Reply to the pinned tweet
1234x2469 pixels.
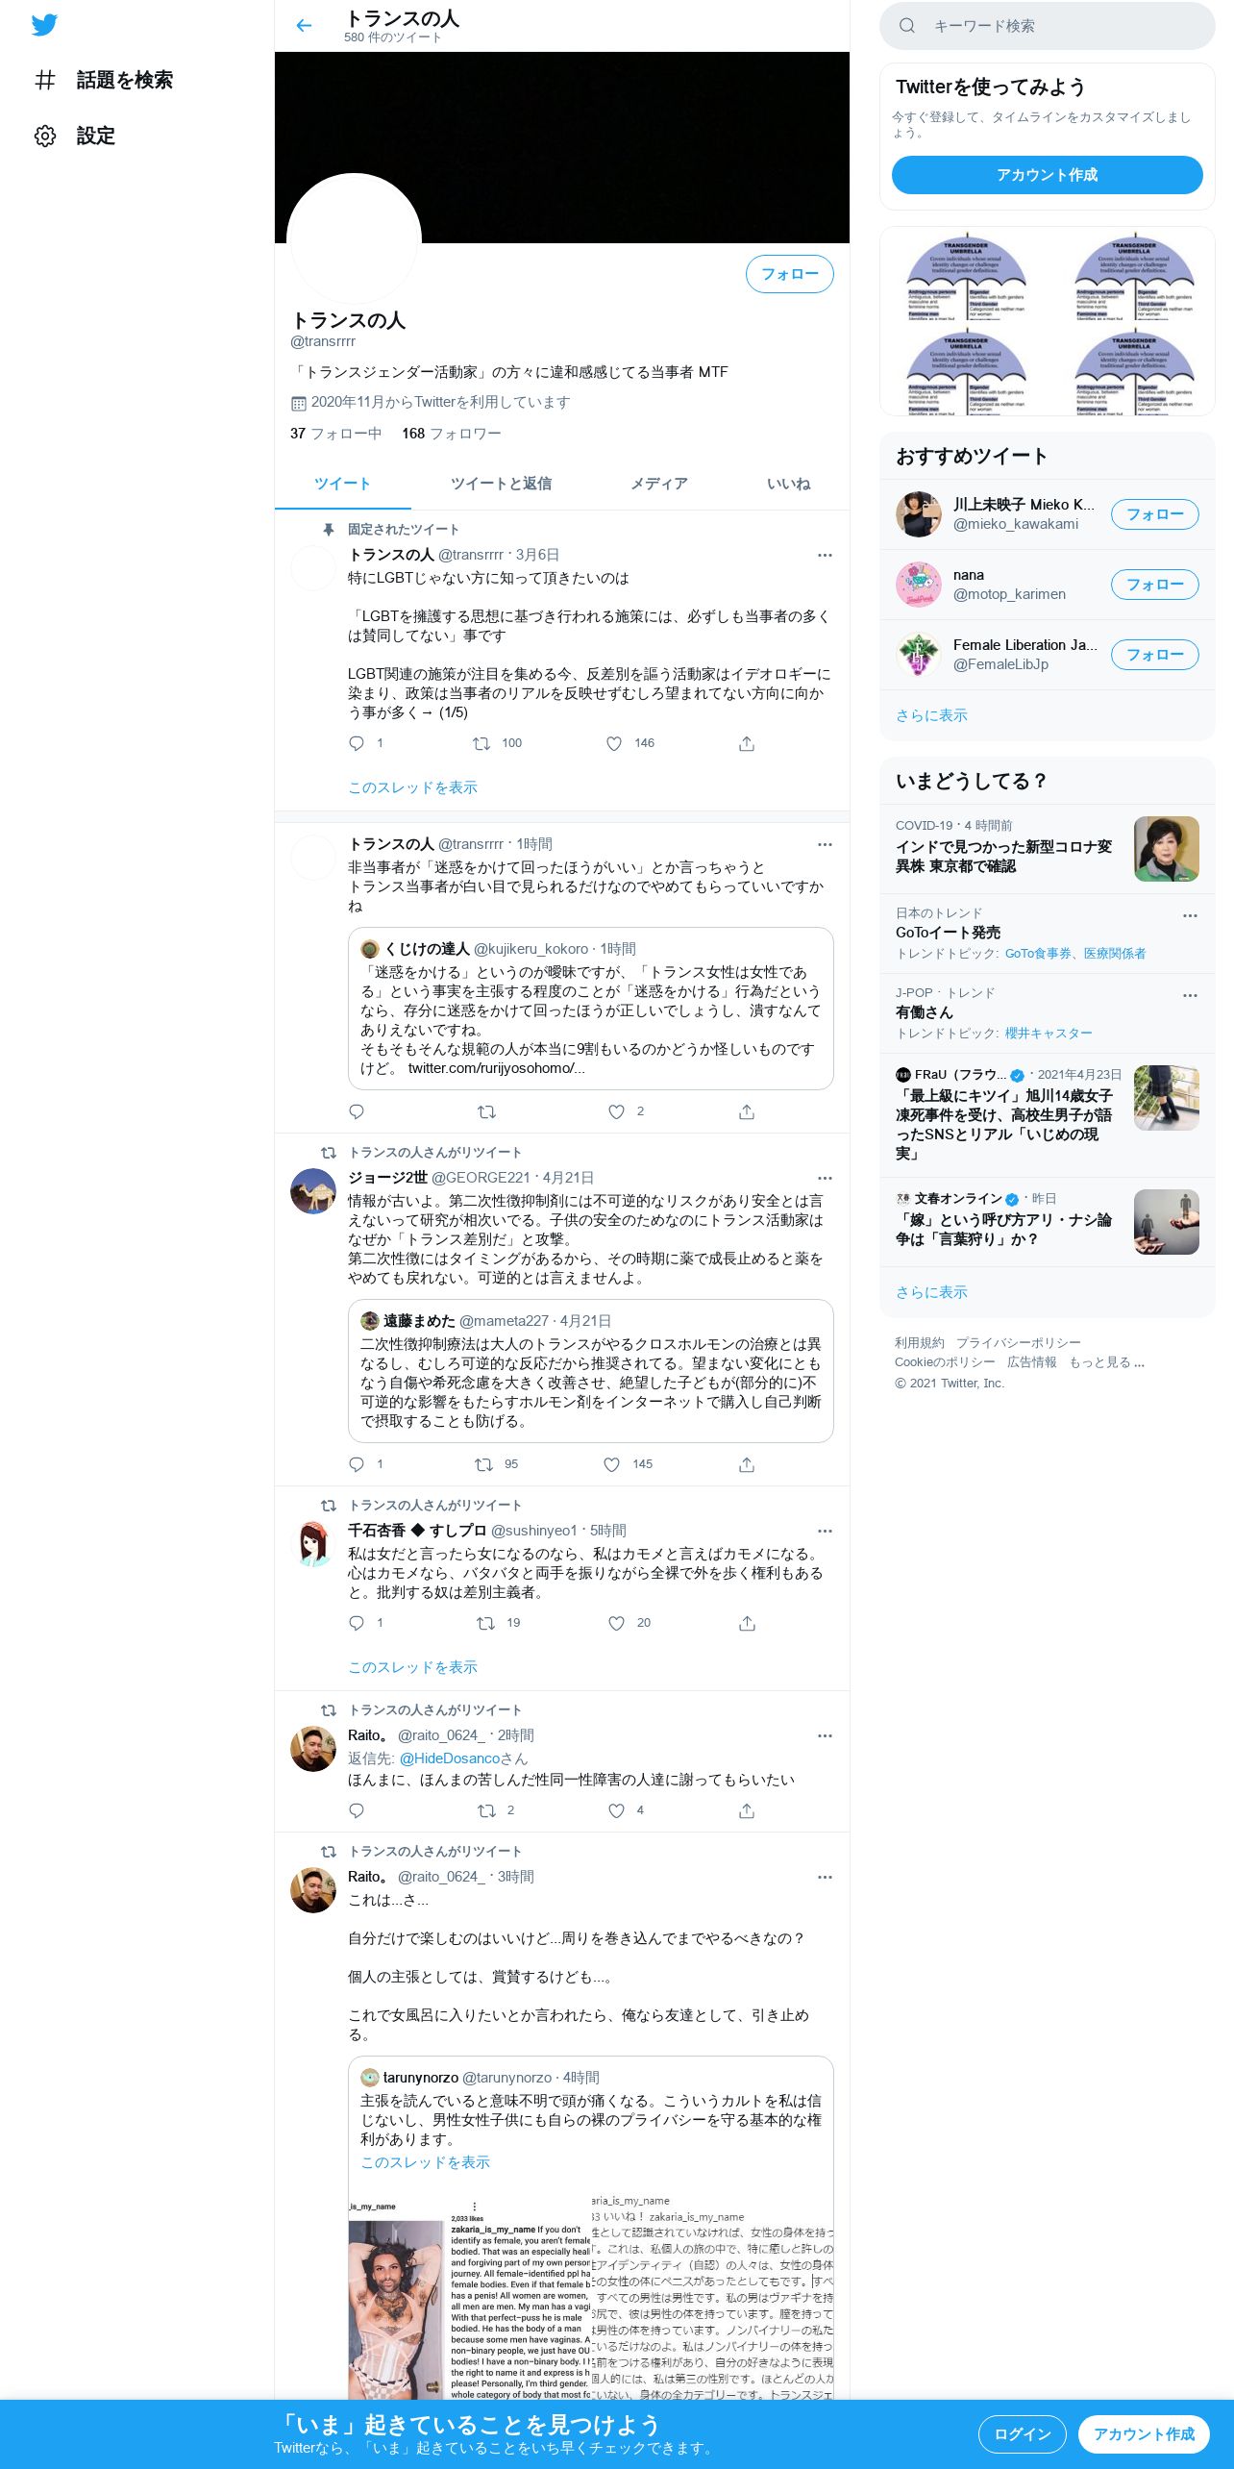click(x=357, y=743)
